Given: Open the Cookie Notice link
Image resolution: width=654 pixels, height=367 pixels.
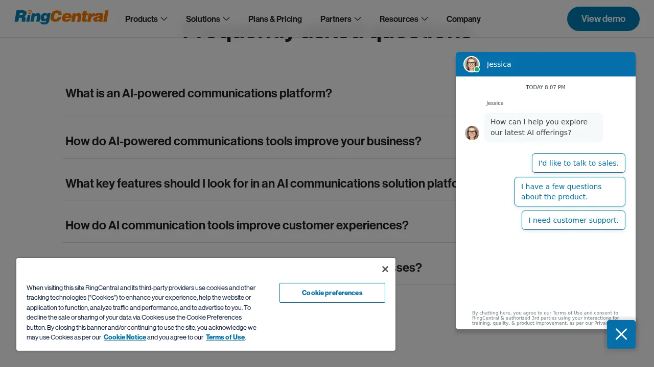Looking at the screenshot, I should click(x=125, y=337).
